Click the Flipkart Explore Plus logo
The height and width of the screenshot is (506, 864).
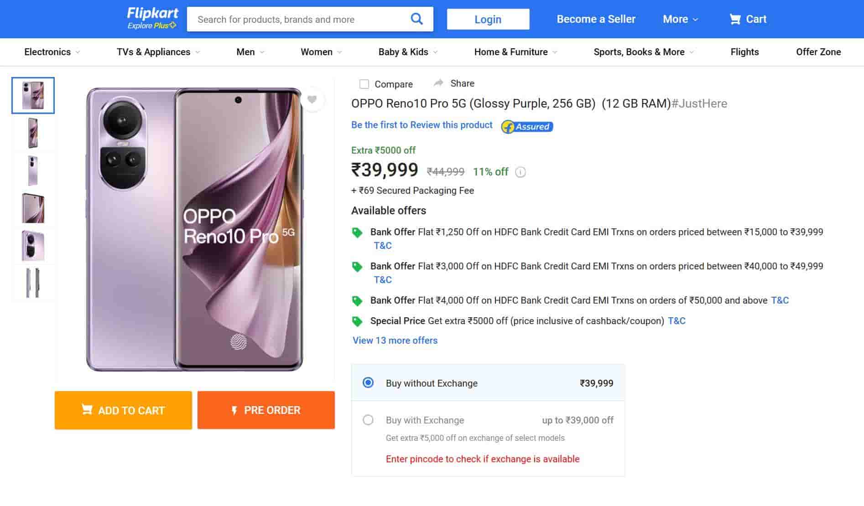[x=152, y=18]
